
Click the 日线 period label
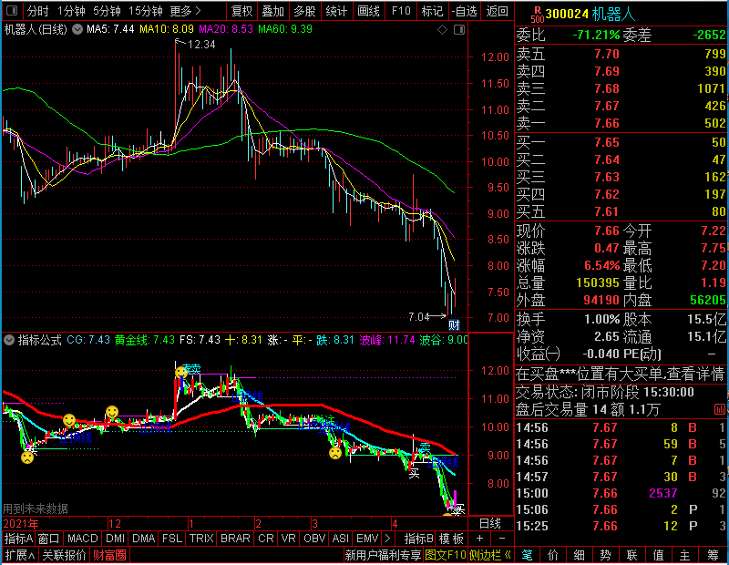pos(490,524)
